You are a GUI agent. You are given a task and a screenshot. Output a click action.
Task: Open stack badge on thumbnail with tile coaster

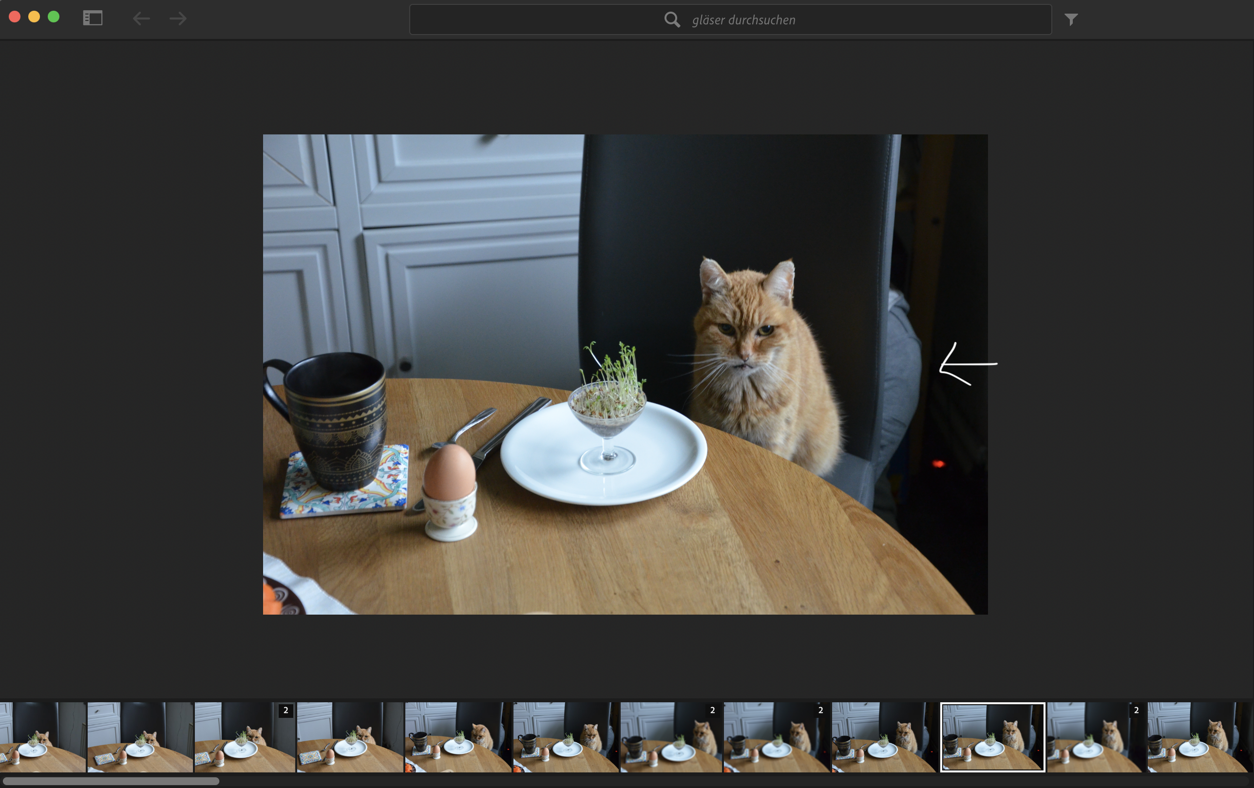click(x=285, y=710)
